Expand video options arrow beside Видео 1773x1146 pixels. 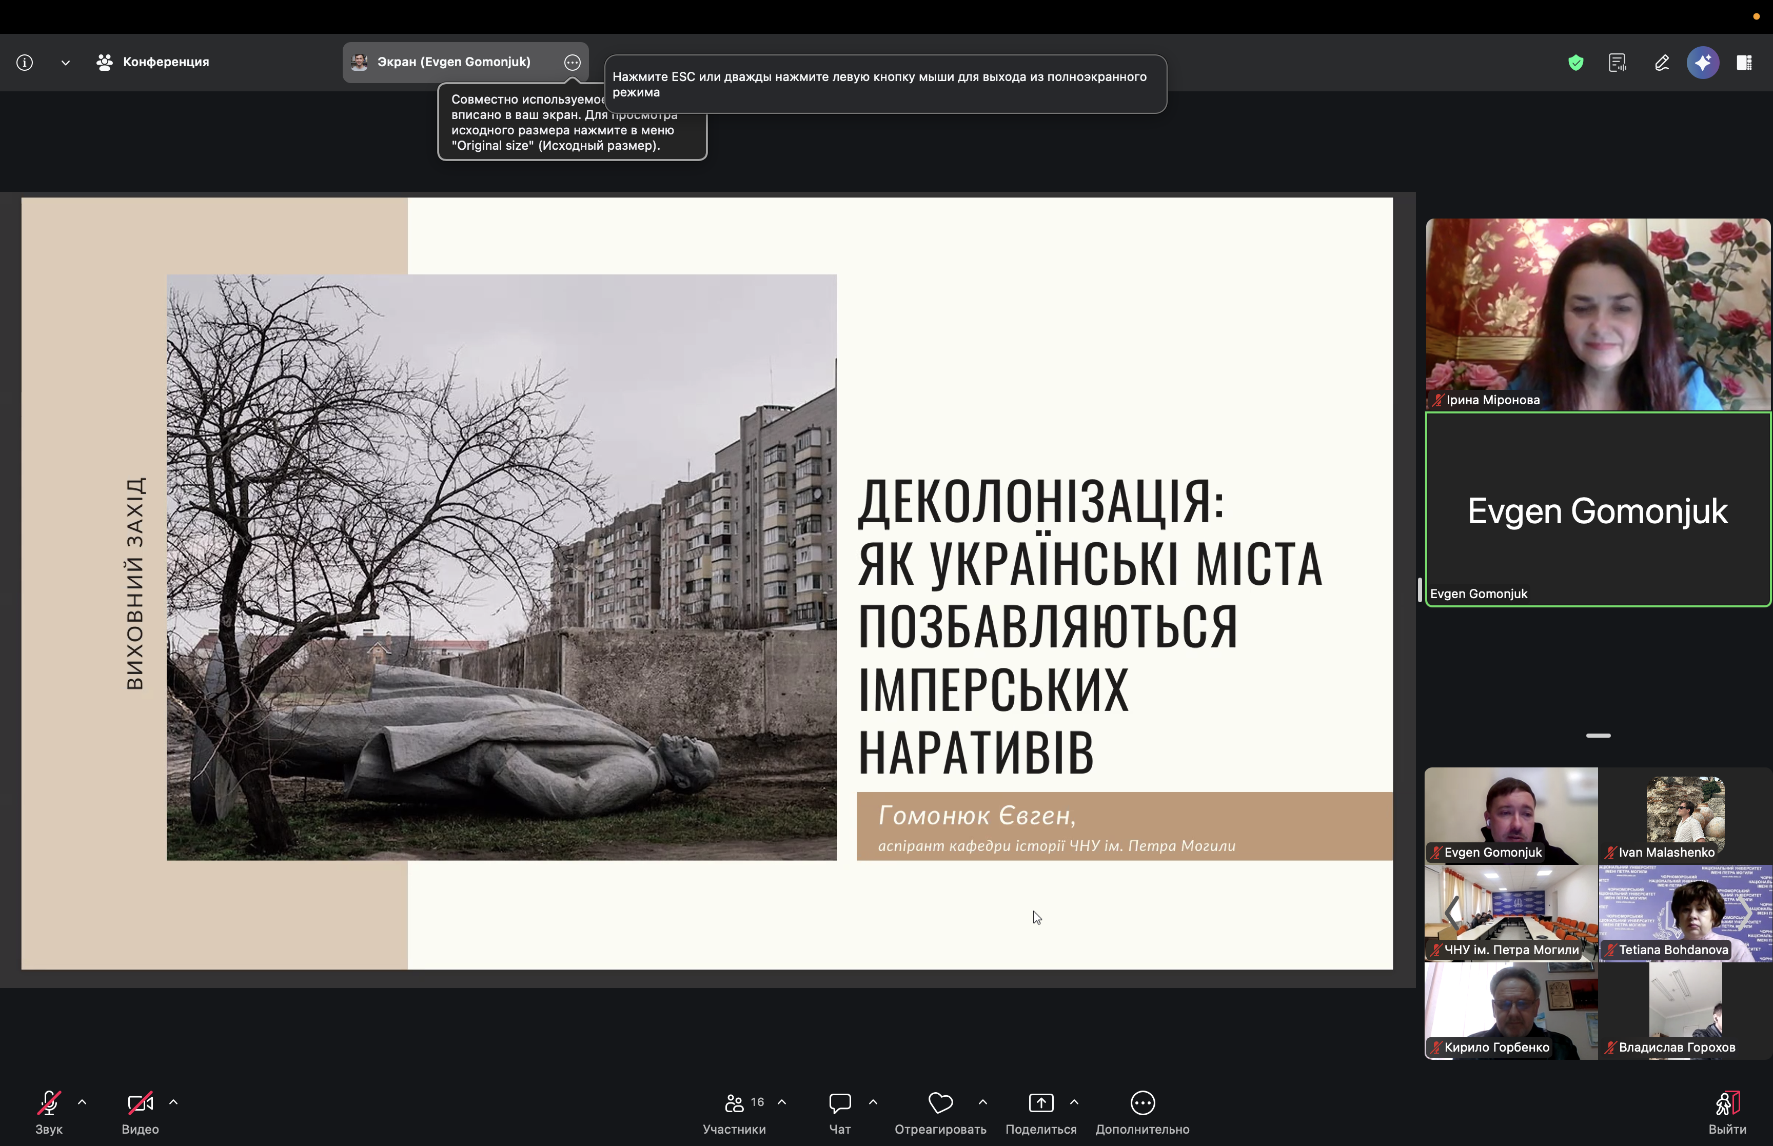click(x=173, y=1102)
